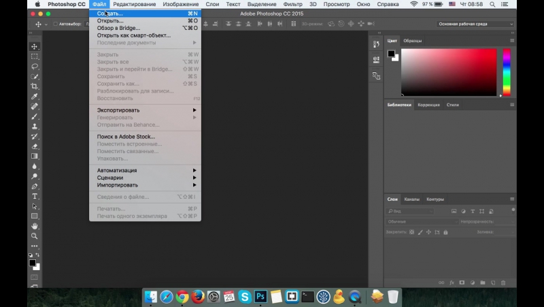Screen dimensions: 544x307
Task: Select the Dodge tool
Action: pos(35,176)
